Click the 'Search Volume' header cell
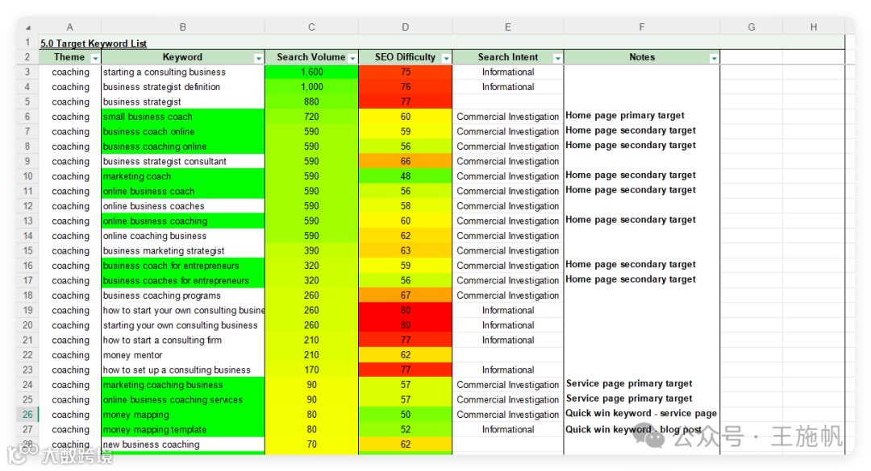871x471 pixels. [x=311, y=57]
